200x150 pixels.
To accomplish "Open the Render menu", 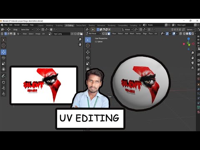I will click(17, 25).
